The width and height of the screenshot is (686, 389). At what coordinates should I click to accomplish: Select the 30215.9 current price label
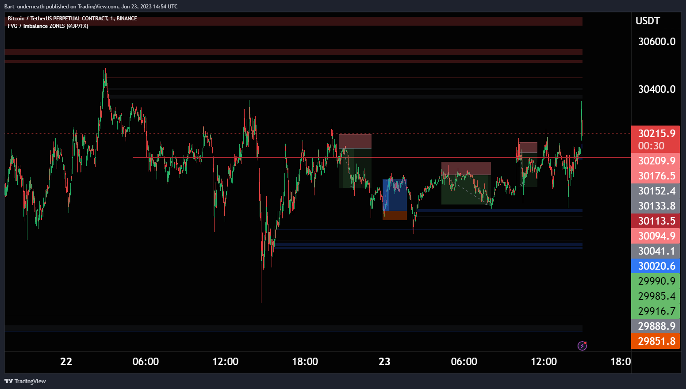tap(656, 133)
